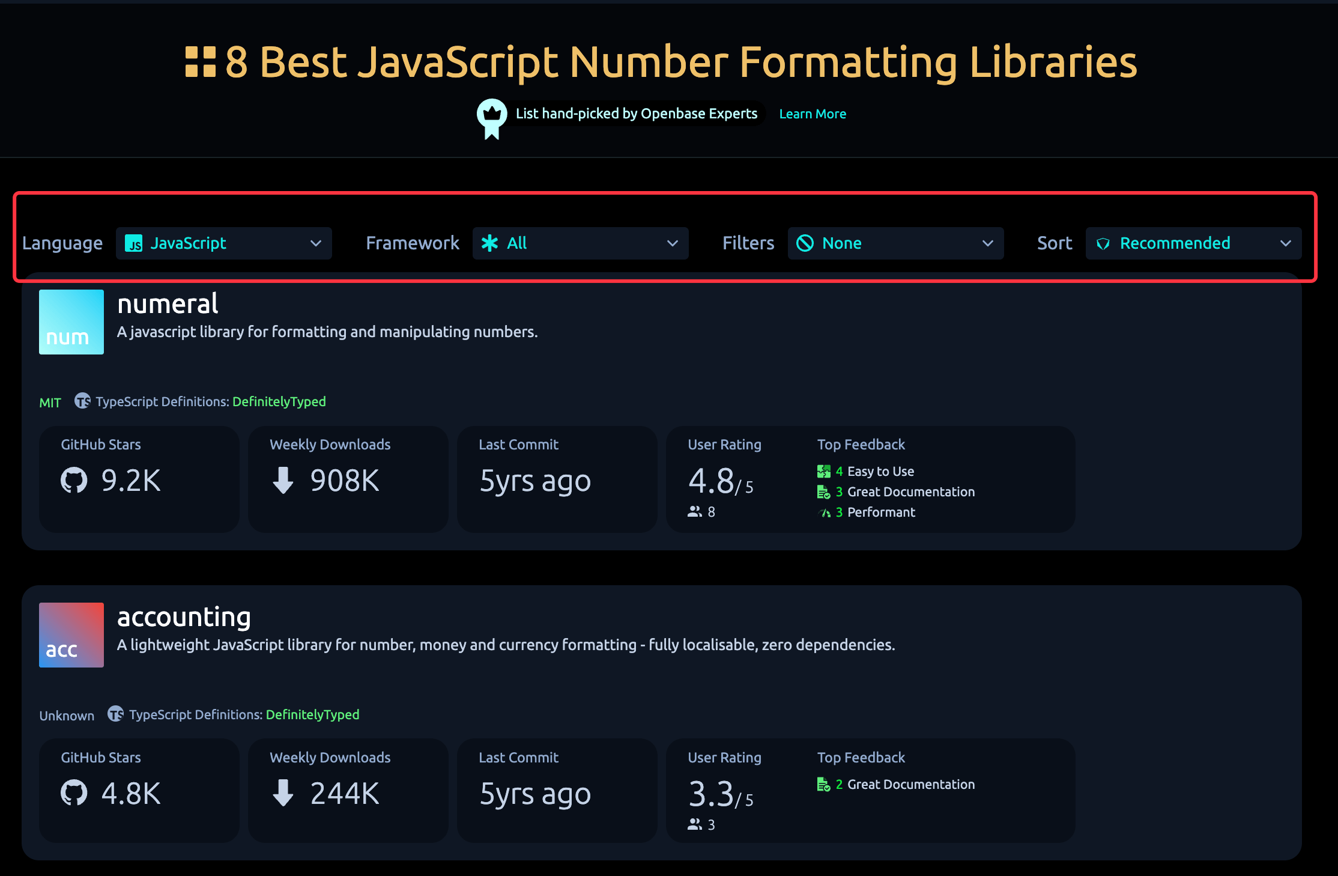1338x876 pixels.
Task: Click the download arrow icon next to 908K
Action: pyautogui.click(x=283, y=481)
